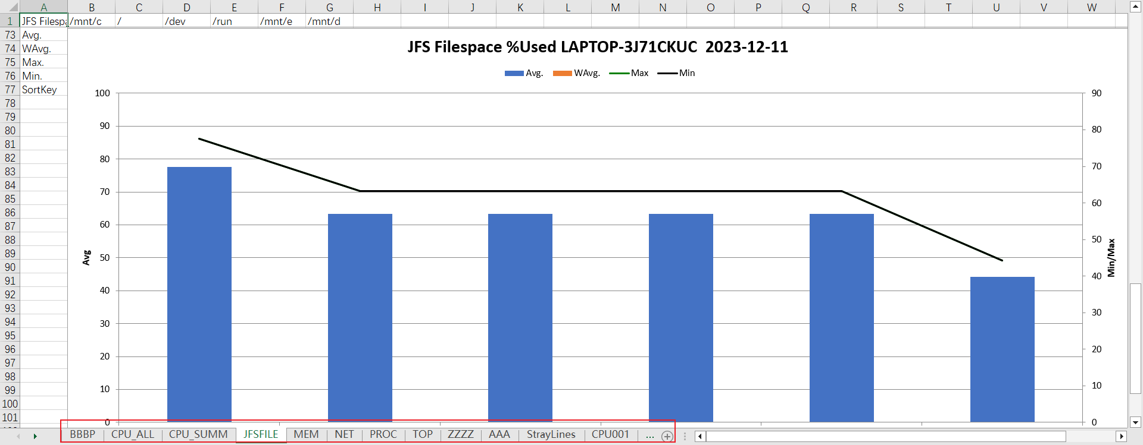Select the Min legend entry
Image resolution: width=1143 pixels, height=445 pixels.
[x=676, y=73]
